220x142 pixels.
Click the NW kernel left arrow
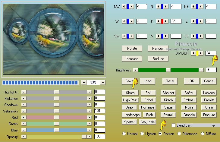pyautogui.click(x=124, y=6)
